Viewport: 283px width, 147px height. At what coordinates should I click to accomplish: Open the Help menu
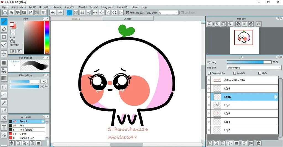pos(144,7)
